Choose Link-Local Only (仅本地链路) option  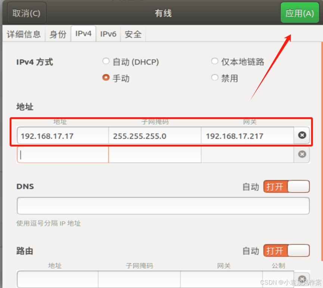coord(238,62)
